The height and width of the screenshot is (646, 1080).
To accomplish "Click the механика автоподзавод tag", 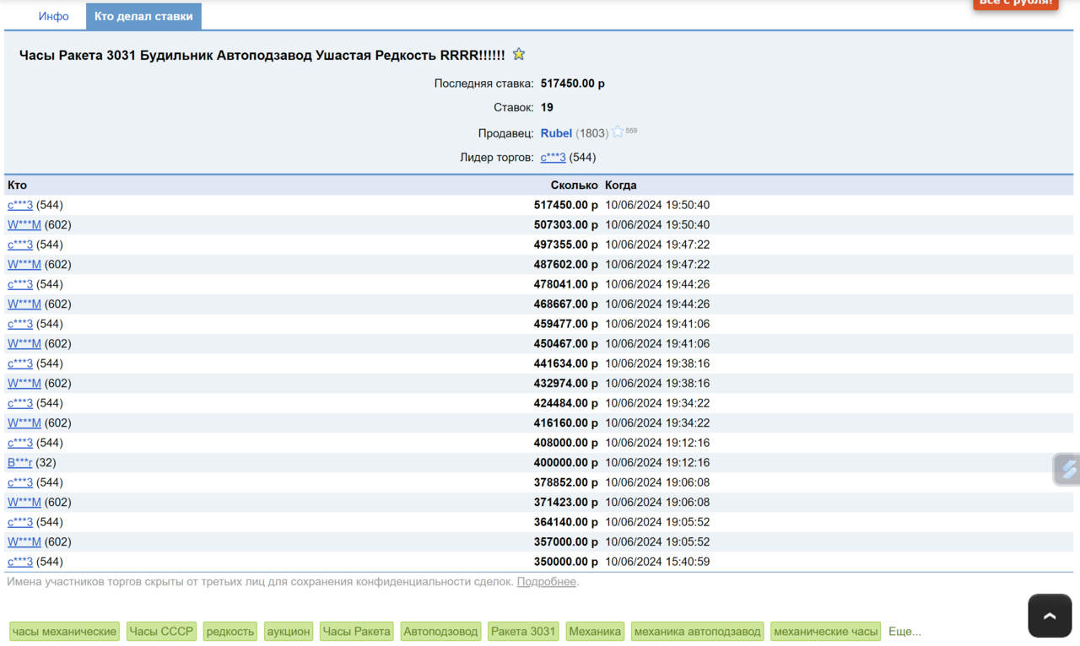I will (x=697, y=632).
